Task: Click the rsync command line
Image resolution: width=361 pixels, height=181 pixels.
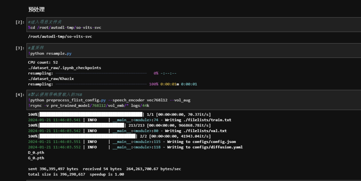Action: pos(89,105)
